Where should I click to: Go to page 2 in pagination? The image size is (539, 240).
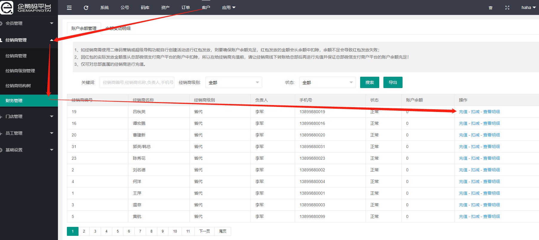tap(84, 231)
